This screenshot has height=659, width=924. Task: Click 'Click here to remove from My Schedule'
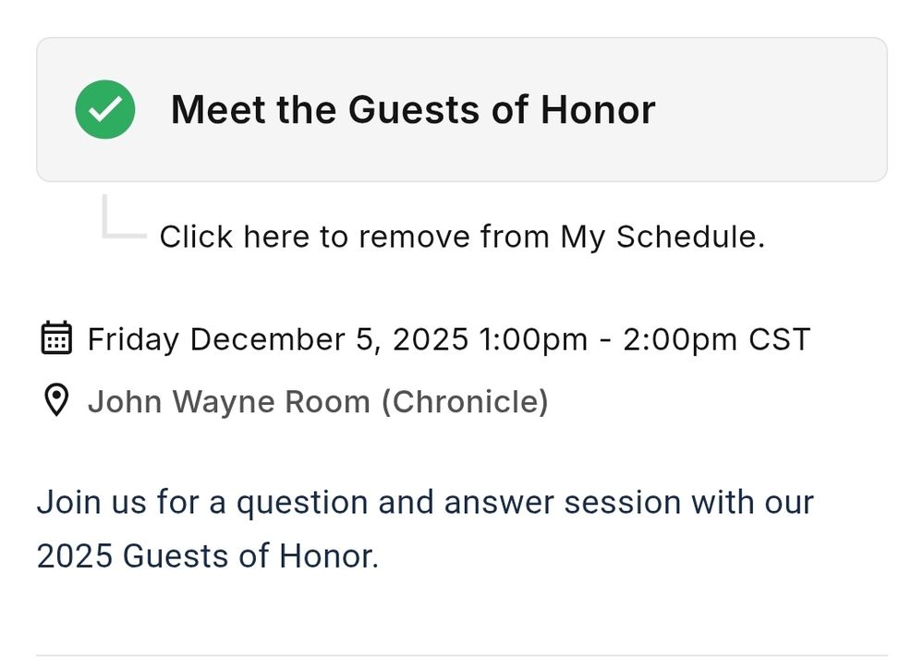462,237
